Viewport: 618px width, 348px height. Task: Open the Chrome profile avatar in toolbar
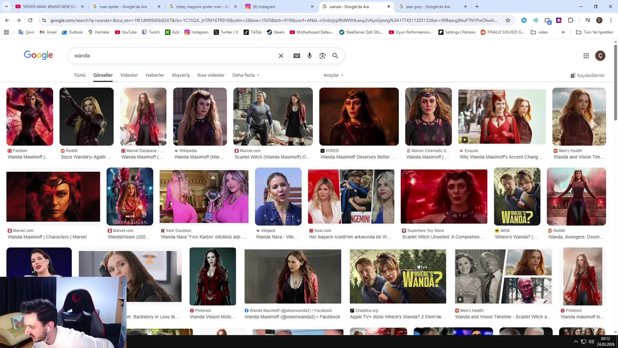pyautogui.click(x=599, y=20)
